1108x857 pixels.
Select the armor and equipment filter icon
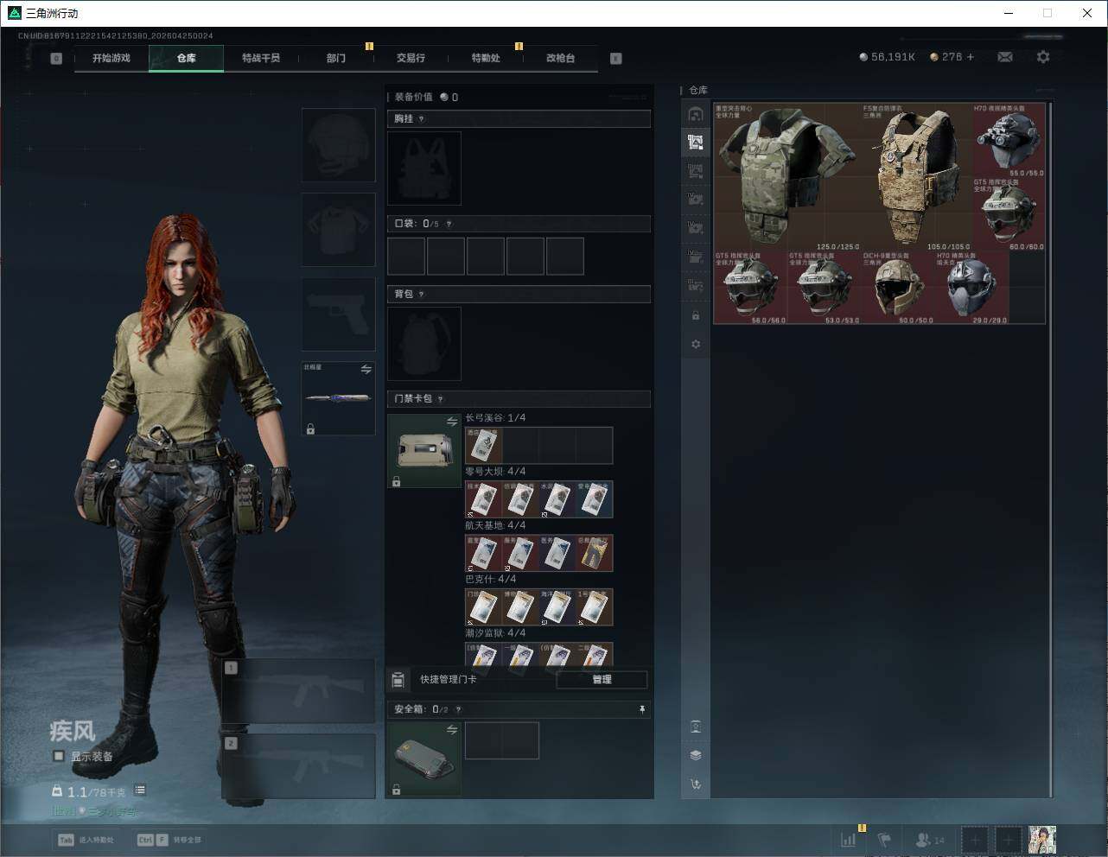pyautogui.click(x=696, y=143)
